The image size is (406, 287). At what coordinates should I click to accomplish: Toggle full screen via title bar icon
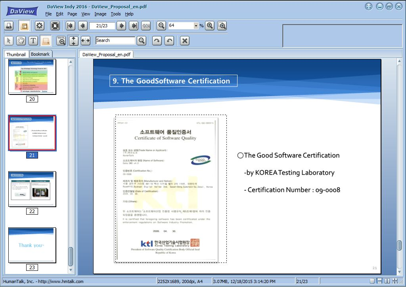tap(369, 6)
